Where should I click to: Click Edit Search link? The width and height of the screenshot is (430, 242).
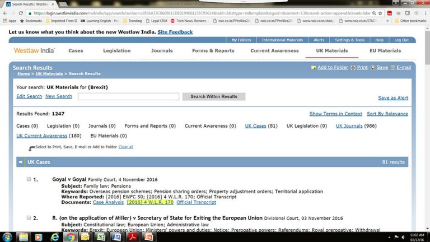(x=29, y=96)
